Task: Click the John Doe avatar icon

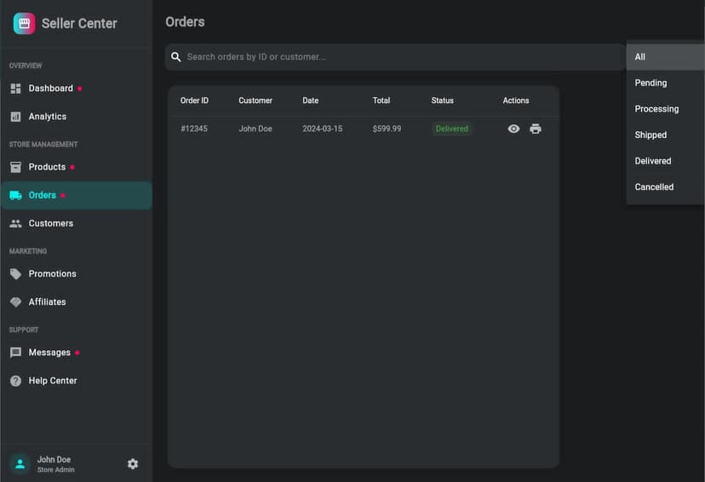Action: [x=20, y=464]
